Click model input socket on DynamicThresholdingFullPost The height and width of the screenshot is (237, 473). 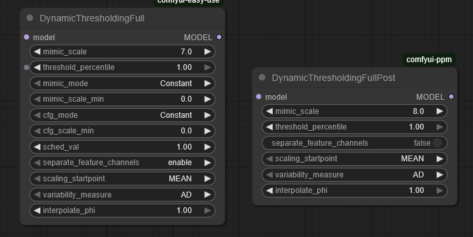click(x=258, y=96)
